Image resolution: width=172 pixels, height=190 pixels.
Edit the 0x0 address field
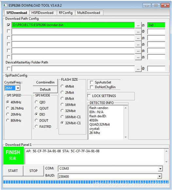[156, 25]
